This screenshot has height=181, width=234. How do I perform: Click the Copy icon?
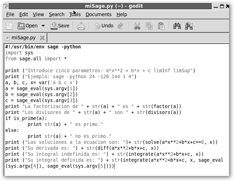pyautogui.click(x=149, y=26)
